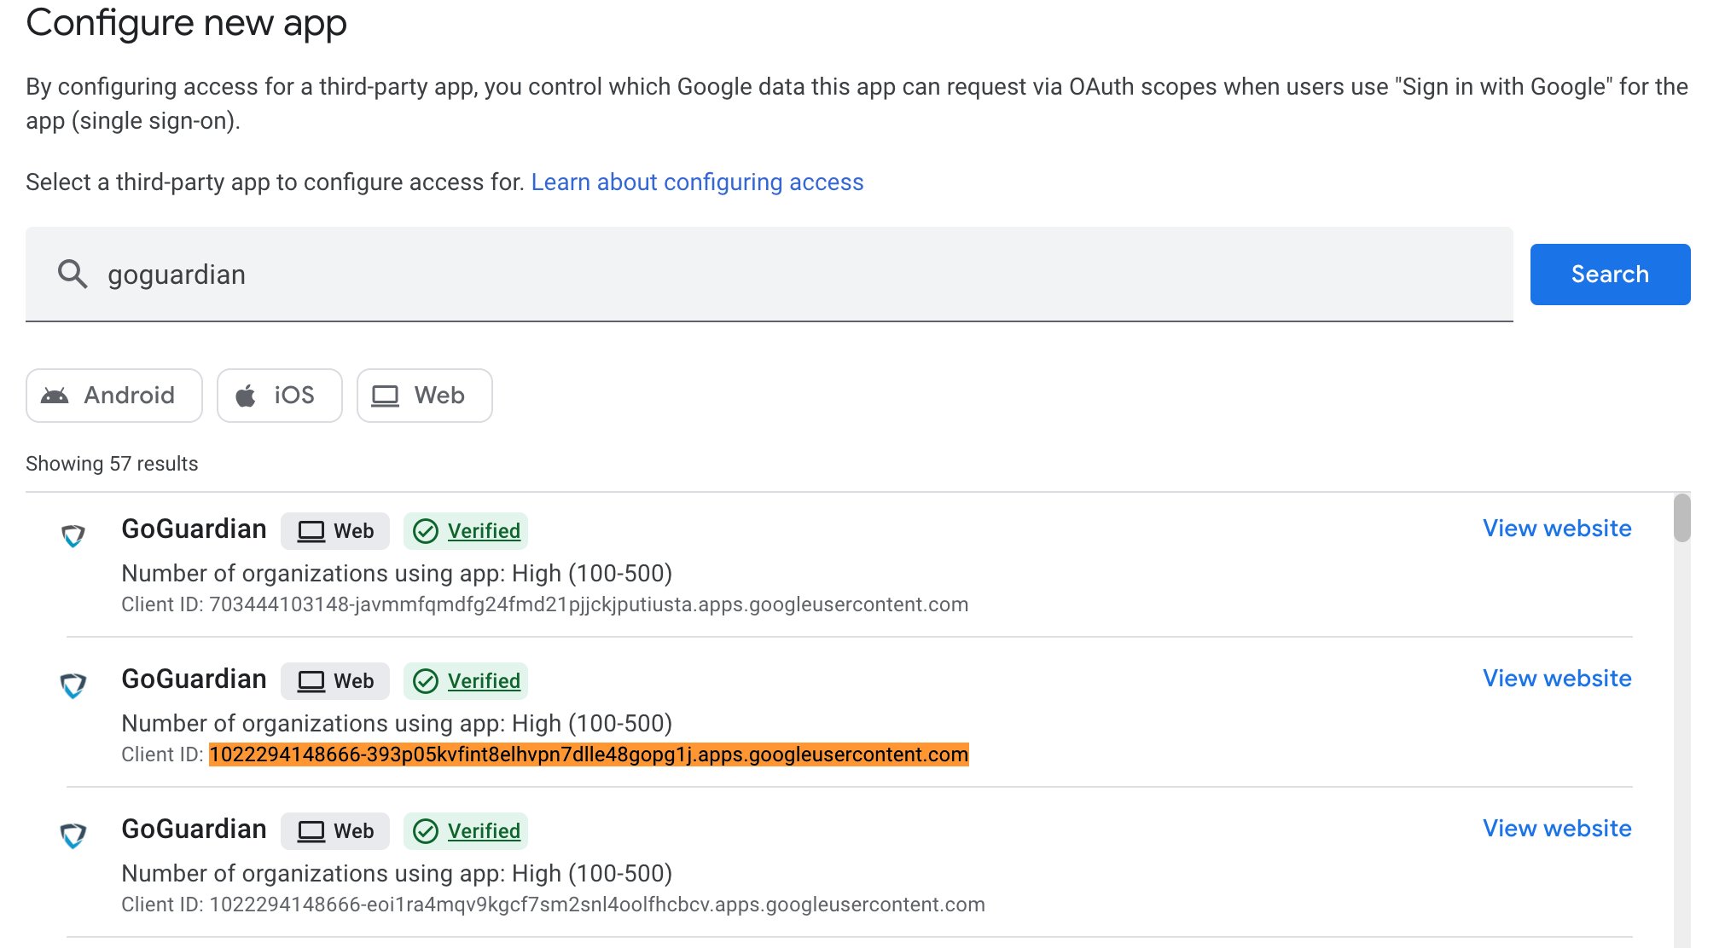Click highlighted Client ID 1022294148666-393p05kvfint8elhvpn7dlle48gopg1j
This screenshot has height=948, width=1725.
[589, 754]
